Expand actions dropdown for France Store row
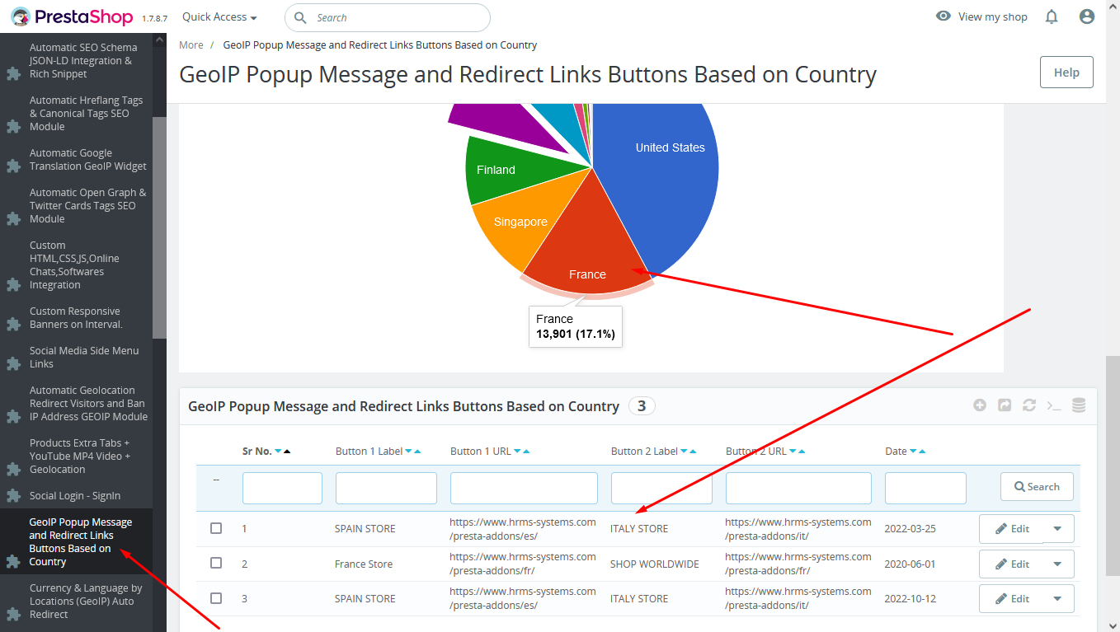This screenshot has height=632, width=1120. tap(1058, 564)
